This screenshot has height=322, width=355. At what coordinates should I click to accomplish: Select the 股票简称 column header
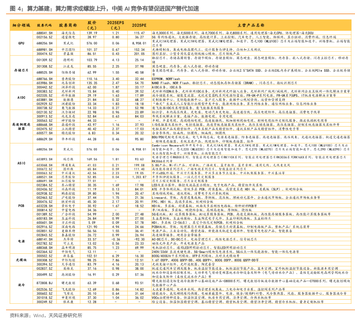68,25
